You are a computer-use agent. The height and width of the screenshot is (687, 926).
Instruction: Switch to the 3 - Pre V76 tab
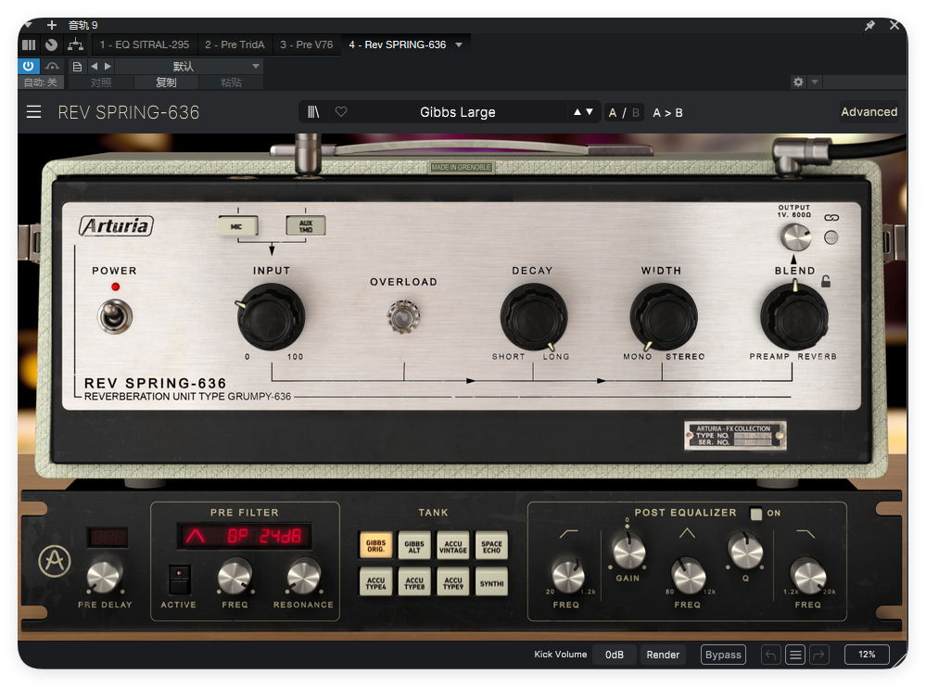tap(307, 45)
